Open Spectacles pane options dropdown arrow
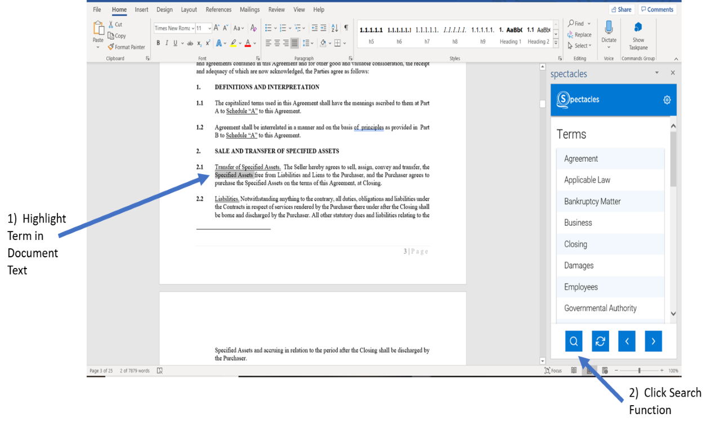This screenshot has height=427, width=715. [656, 73]
